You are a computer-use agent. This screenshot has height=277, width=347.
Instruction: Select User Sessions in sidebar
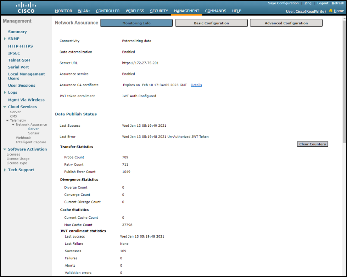[x=22, y=85]
